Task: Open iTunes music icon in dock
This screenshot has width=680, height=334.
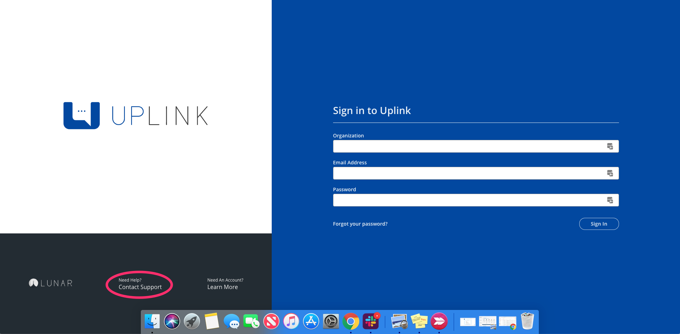Action: (291, 322)
